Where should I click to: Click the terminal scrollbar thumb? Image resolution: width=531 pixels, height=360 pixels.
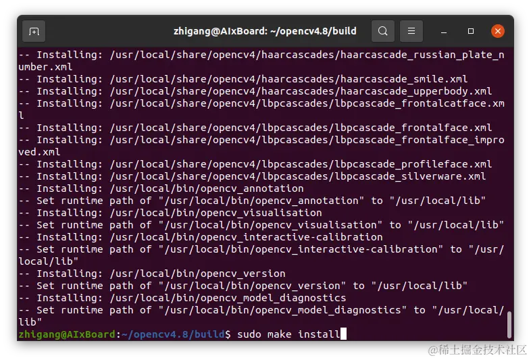click(x=509, y=325)
